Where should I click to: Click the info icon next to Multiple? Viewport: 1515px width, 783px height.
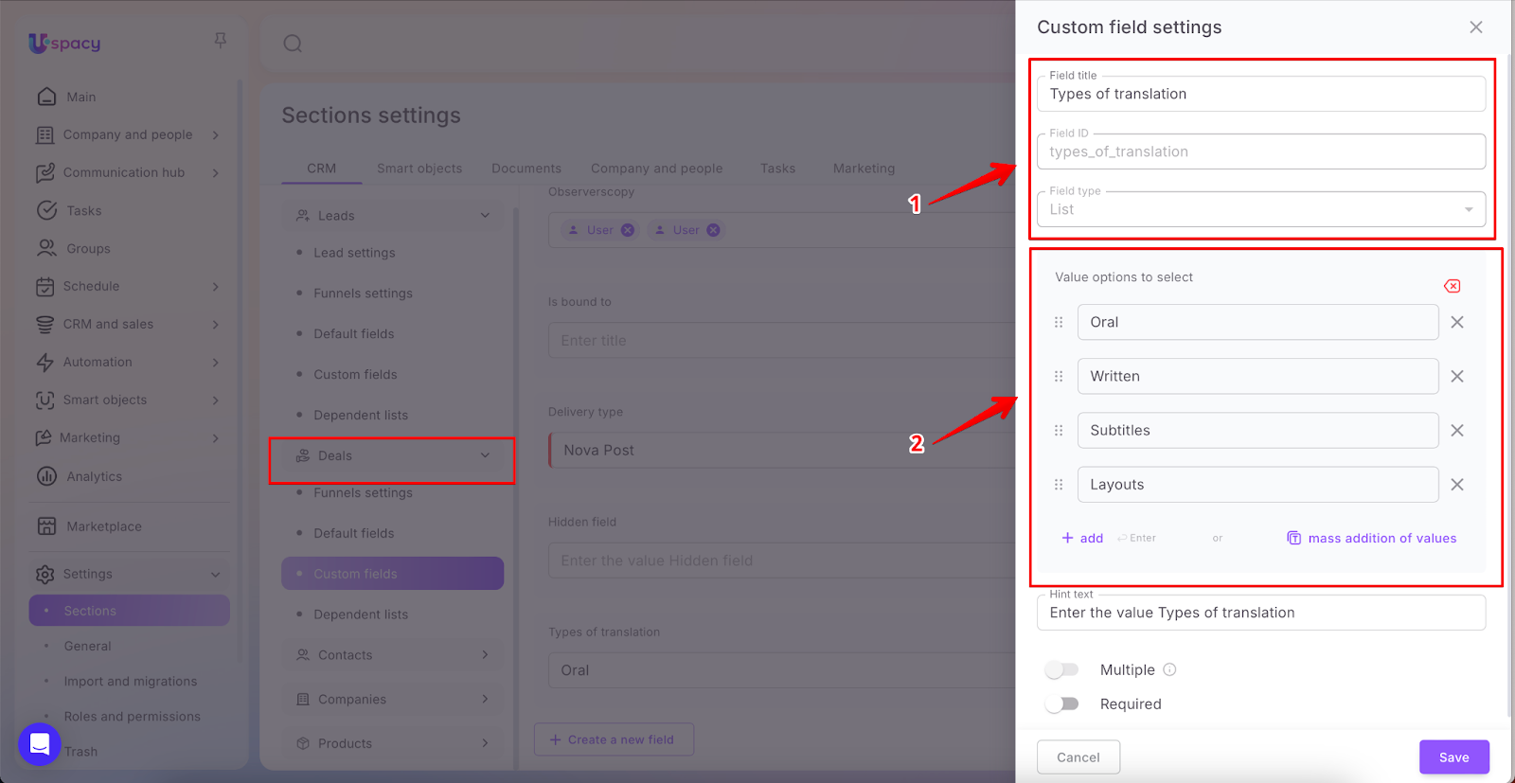(1169, 669)
